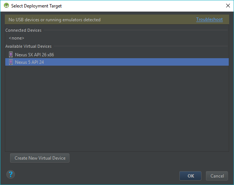This screenshot has height=185, width=234.
Task: Click the Select Deployment Target title text
Action: point(36,6)
